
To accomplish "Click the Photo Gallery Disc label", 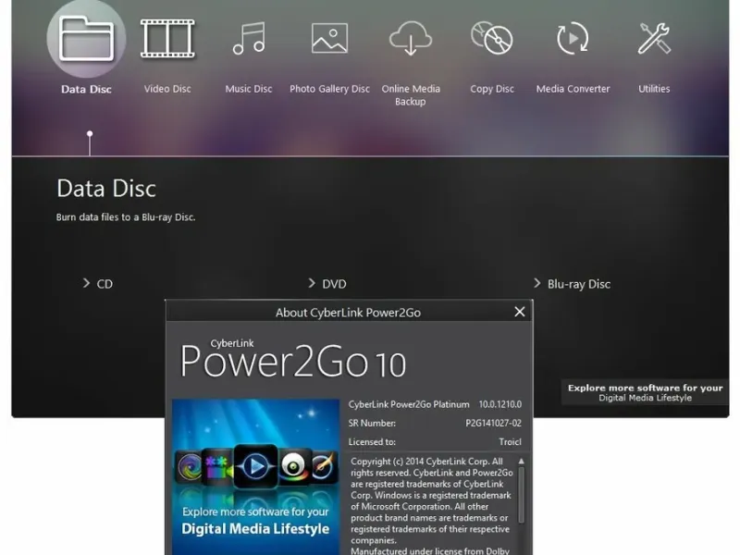I will tap(330, 89).
